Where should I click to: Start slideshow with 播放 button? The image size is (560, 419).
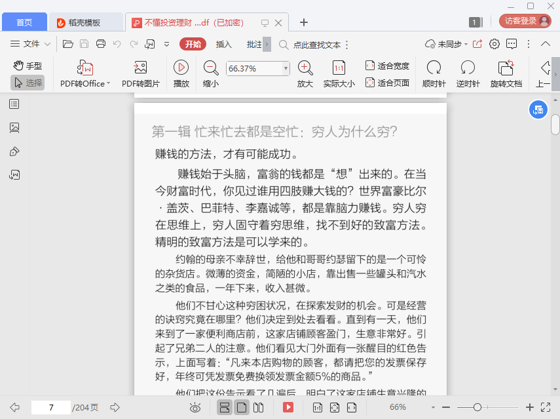pyautogui.click(x=181, y=68)
